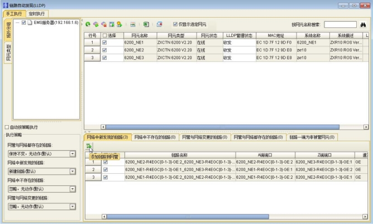Click the binoculars search icon
This screenshot has height=224, width=373.
(362, 25)
